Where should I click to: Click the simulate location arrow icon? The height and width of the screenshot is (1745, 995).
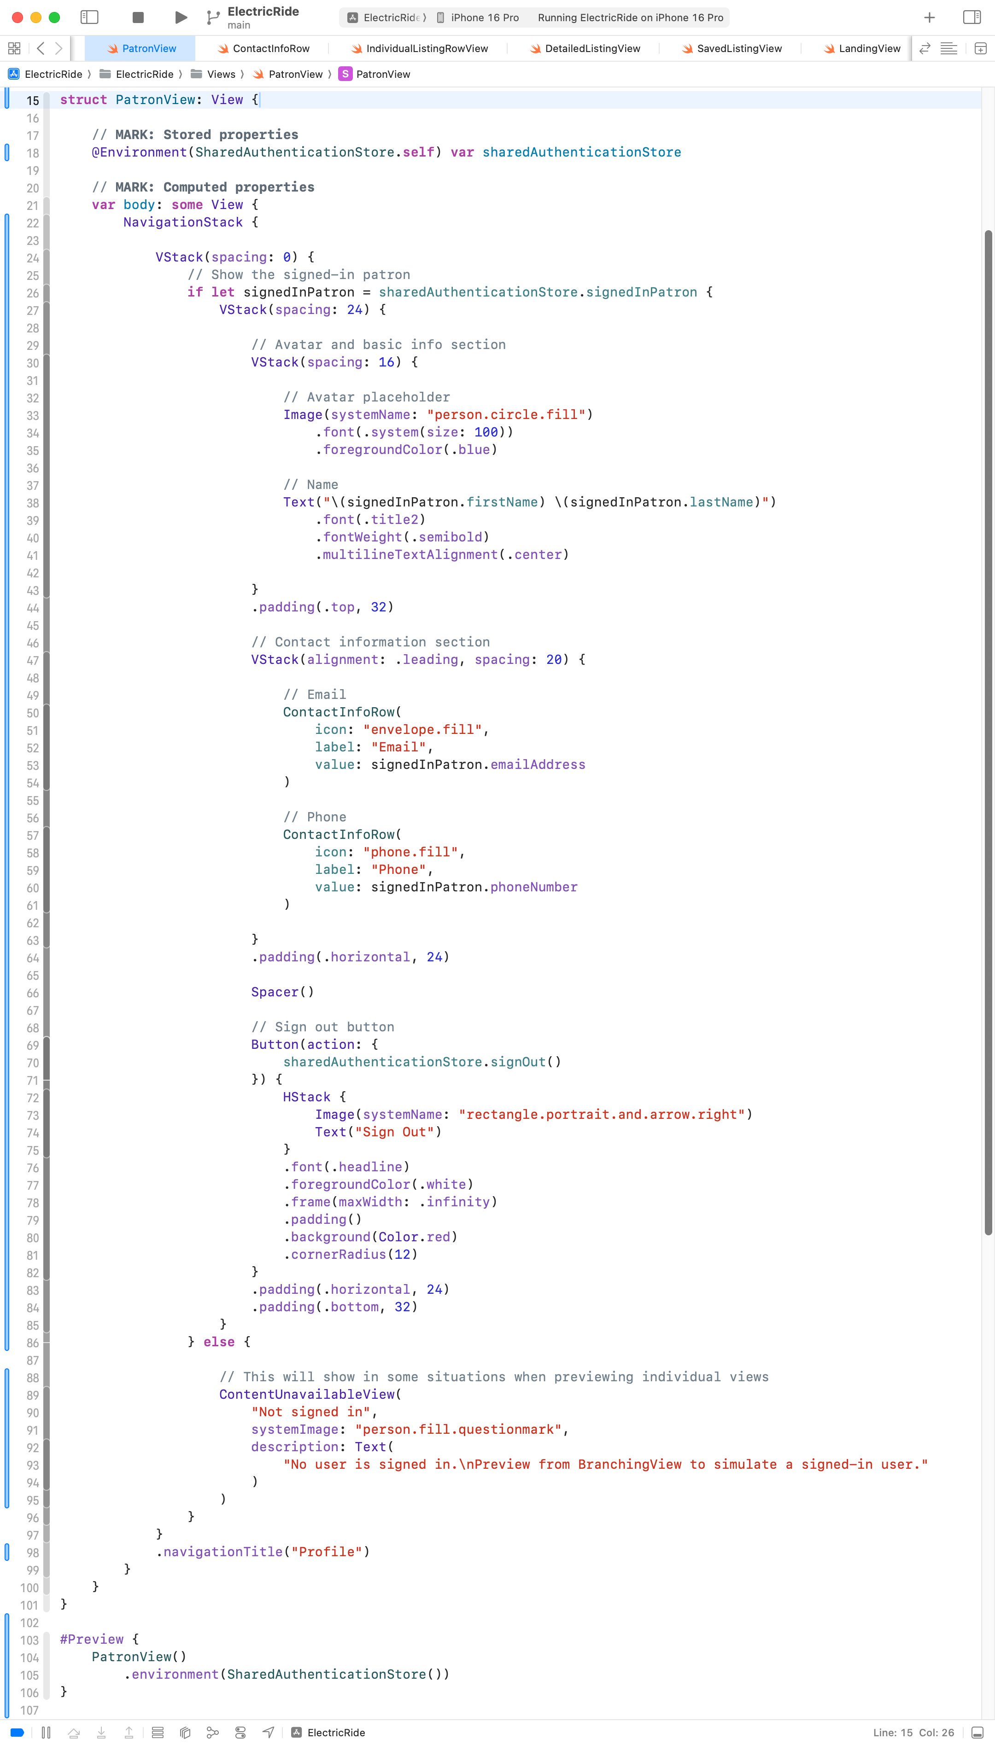pyautogui.click(x=269, y=1732)
